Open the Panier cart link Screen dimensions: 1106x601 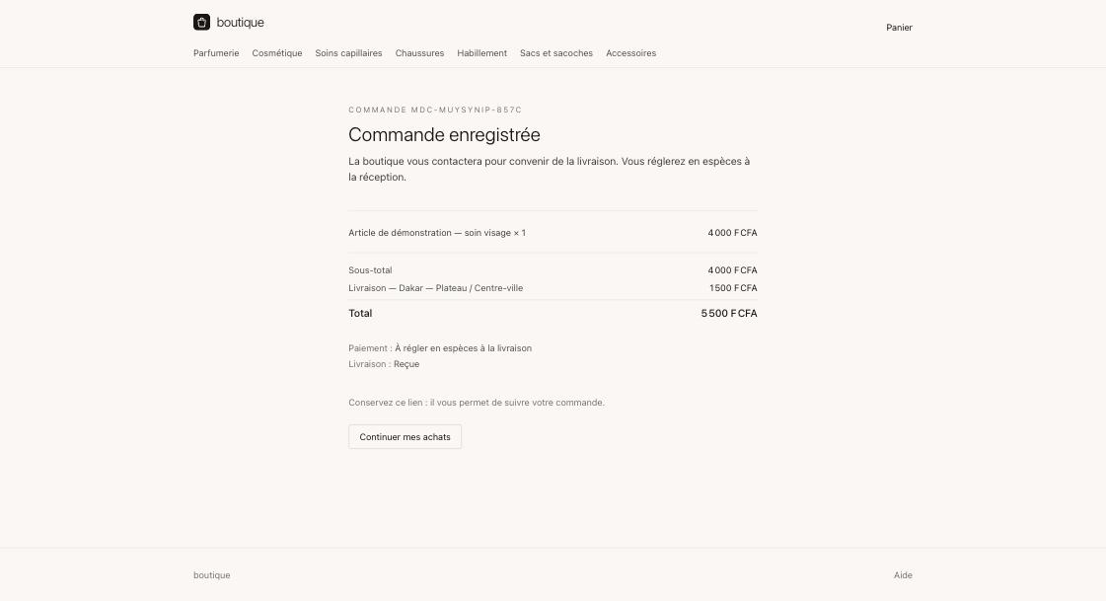[899, 28]
